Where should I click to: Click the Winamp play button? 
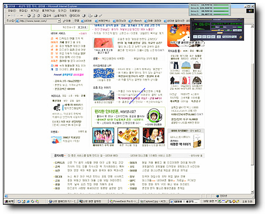pos(199,37)
